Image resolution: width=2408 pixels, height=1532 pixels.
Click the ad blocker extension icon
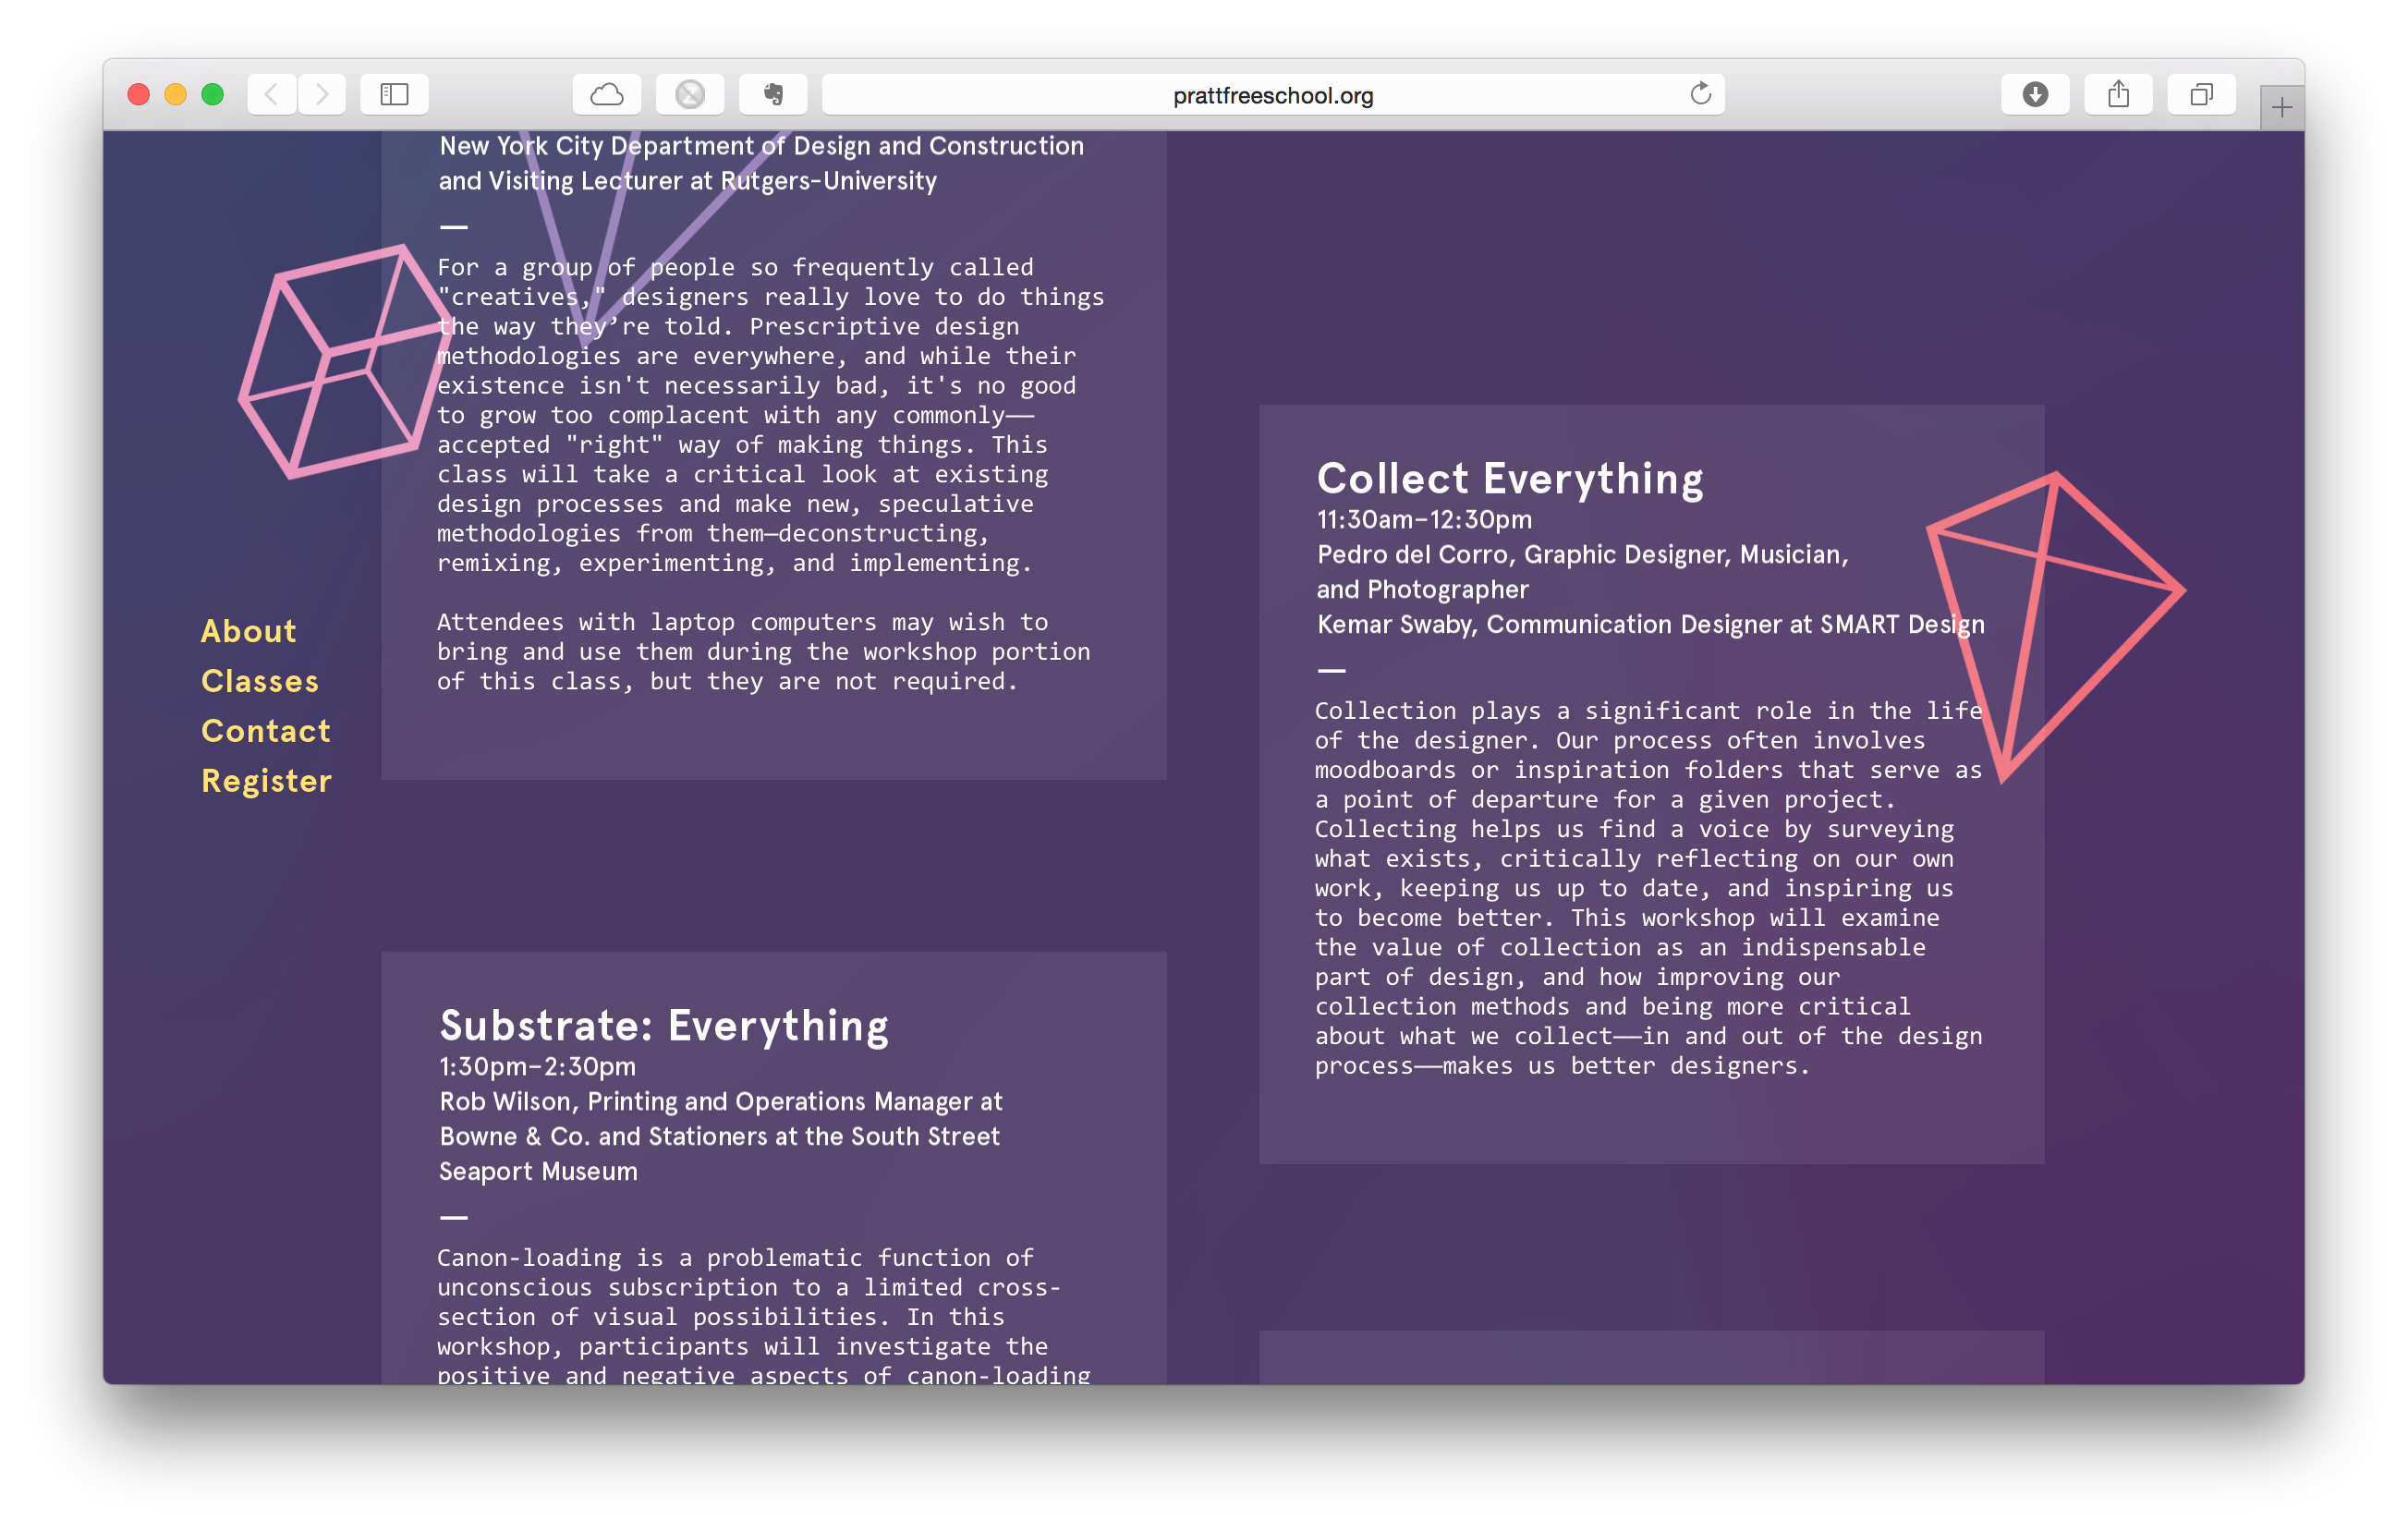coord(690,95)
